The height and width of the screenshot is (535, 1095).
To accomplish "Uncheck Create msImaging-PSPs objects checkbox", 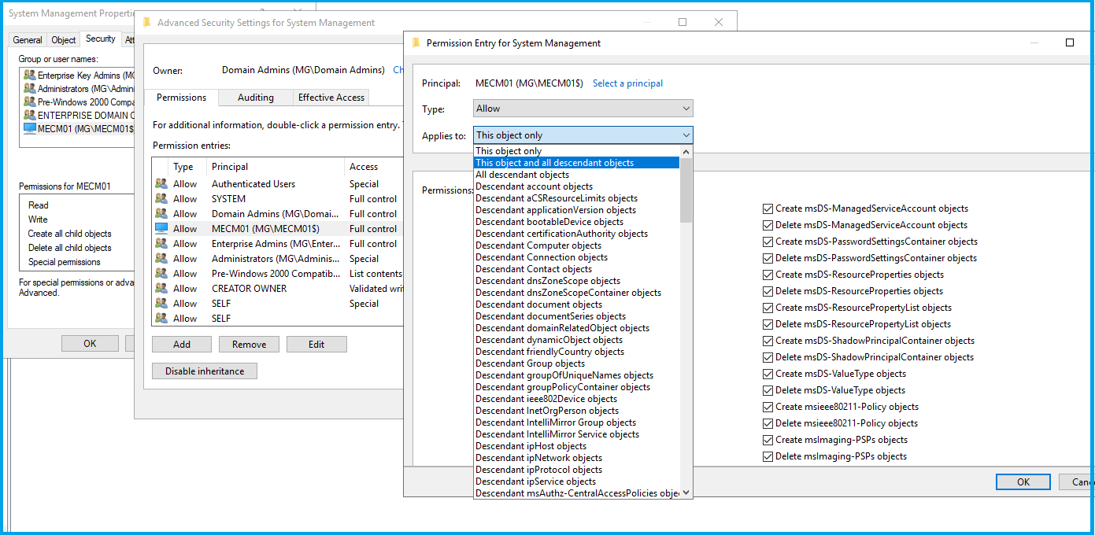I will point(768,440).
